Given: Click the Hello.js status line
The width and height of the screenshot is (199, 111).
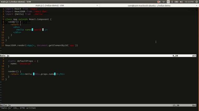Looking at the screenshot, I should click(x=98, y=105).
